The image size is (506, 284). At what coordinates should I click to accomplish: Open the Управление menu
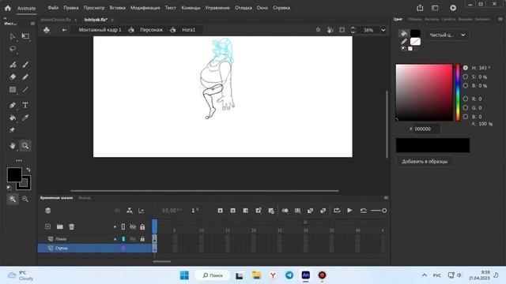[x=217, y=8]
